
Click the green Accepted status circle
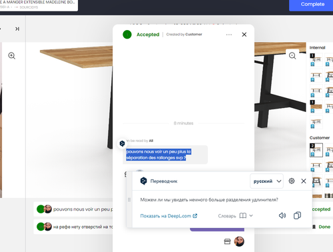[127, 35]
